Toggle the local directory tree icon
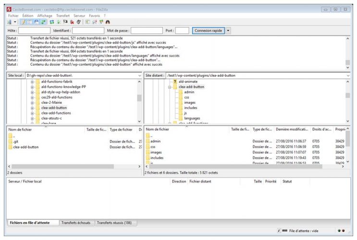Screen dimensions: 357x240 pyautogui.click(x=30, y=22)
